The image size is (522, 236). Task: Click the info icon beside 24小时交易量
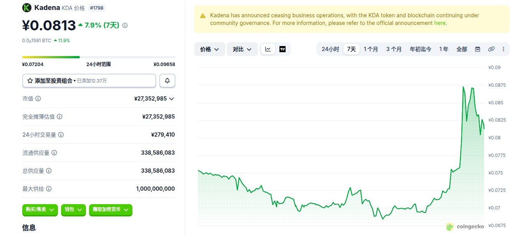click(61, 135)
